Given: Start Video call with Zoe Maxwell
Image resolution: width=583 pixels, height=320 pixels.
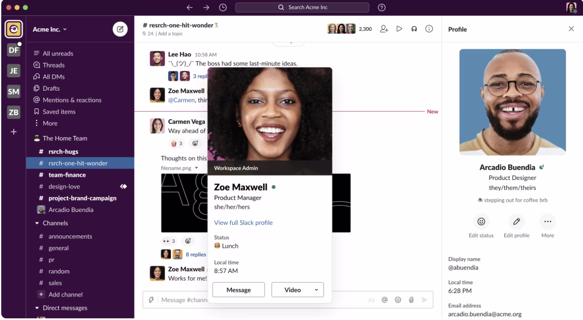Looking at the screenshot, I should point(292,290).
